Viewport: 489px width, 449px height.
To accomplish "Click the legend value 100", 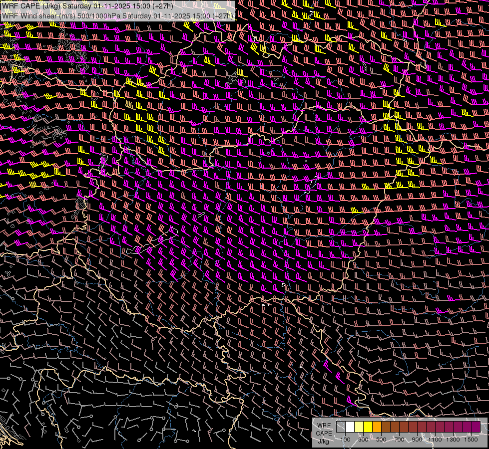I will tap(345, 440).
